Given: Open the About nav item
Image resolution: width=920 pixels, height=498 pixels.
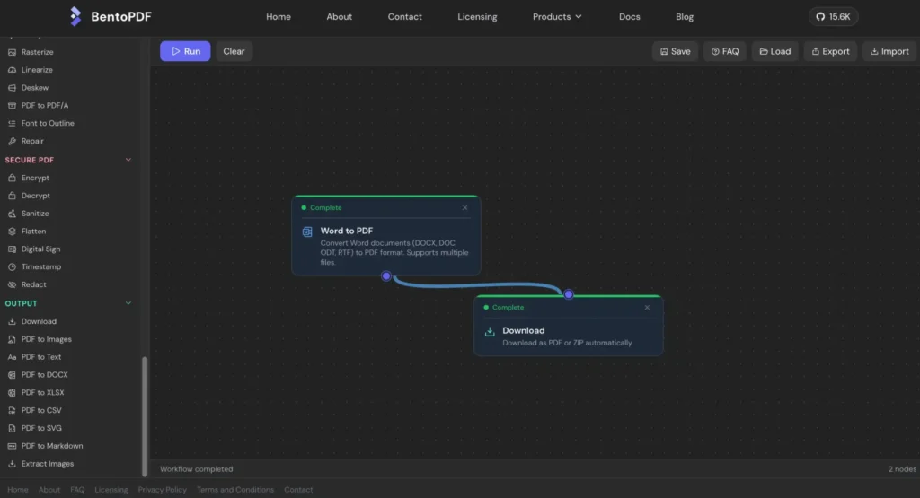Looking at the screenshot, I should point(339,17).
